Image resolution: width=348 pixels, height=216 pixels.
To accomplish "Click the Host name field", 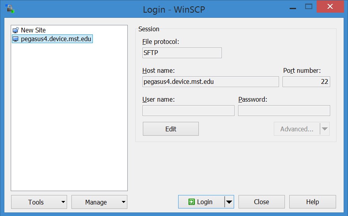I will pos(210,82).
